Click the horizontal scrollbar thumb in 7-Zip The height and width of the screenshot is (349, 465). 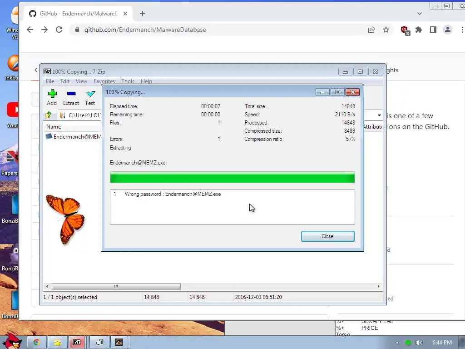click(x=116, y=286)
